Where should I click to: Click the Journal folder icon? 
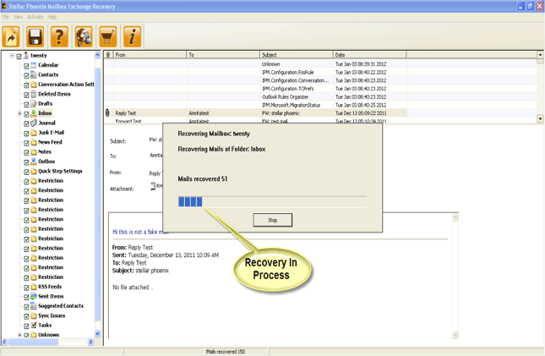point(34,123)
